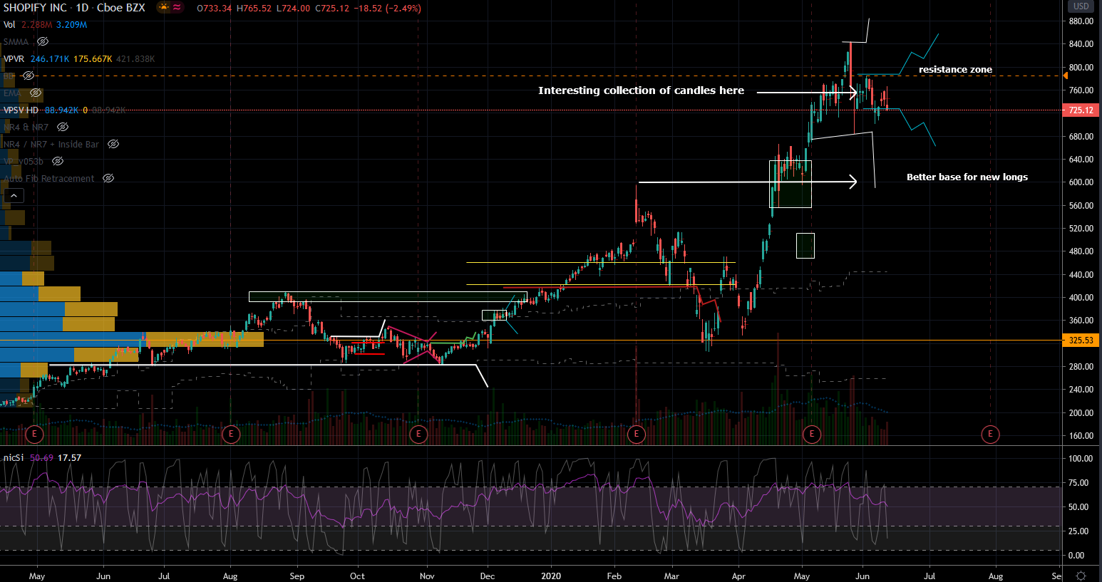
Task: Open the USD currency selector on the price axis
Action: 1081,6
